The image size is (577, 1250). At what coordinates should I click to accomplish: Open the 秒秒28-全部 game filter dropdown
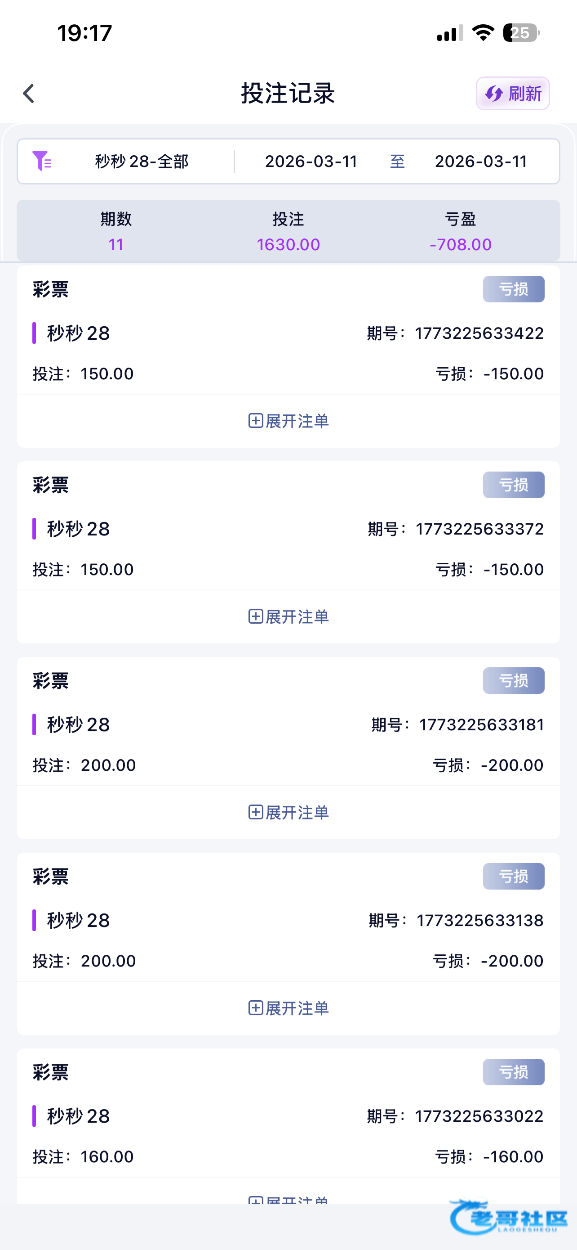142,161
